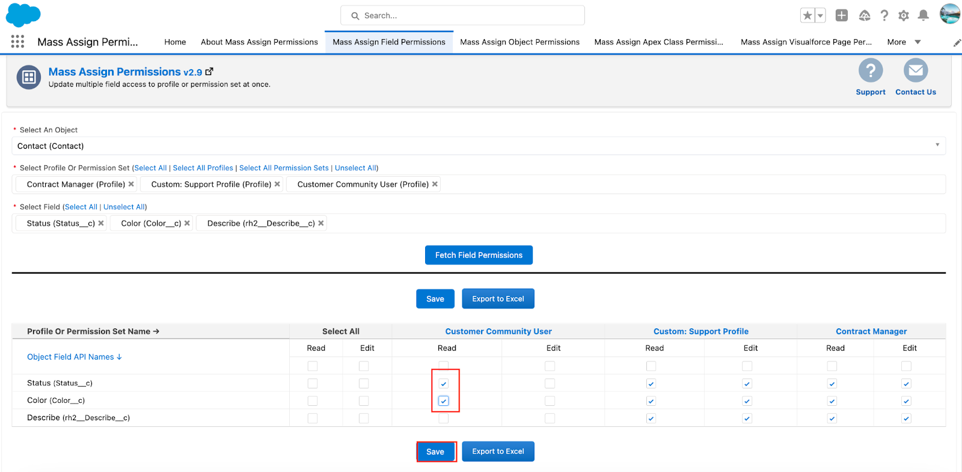962x472 pixels.
Task: Open the Trailhead guidance icon
Action: [x=865, y=16]
